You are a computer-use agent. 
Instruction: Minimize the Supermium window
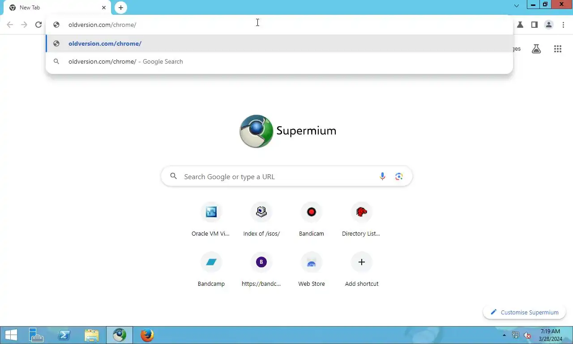(533, 4)
